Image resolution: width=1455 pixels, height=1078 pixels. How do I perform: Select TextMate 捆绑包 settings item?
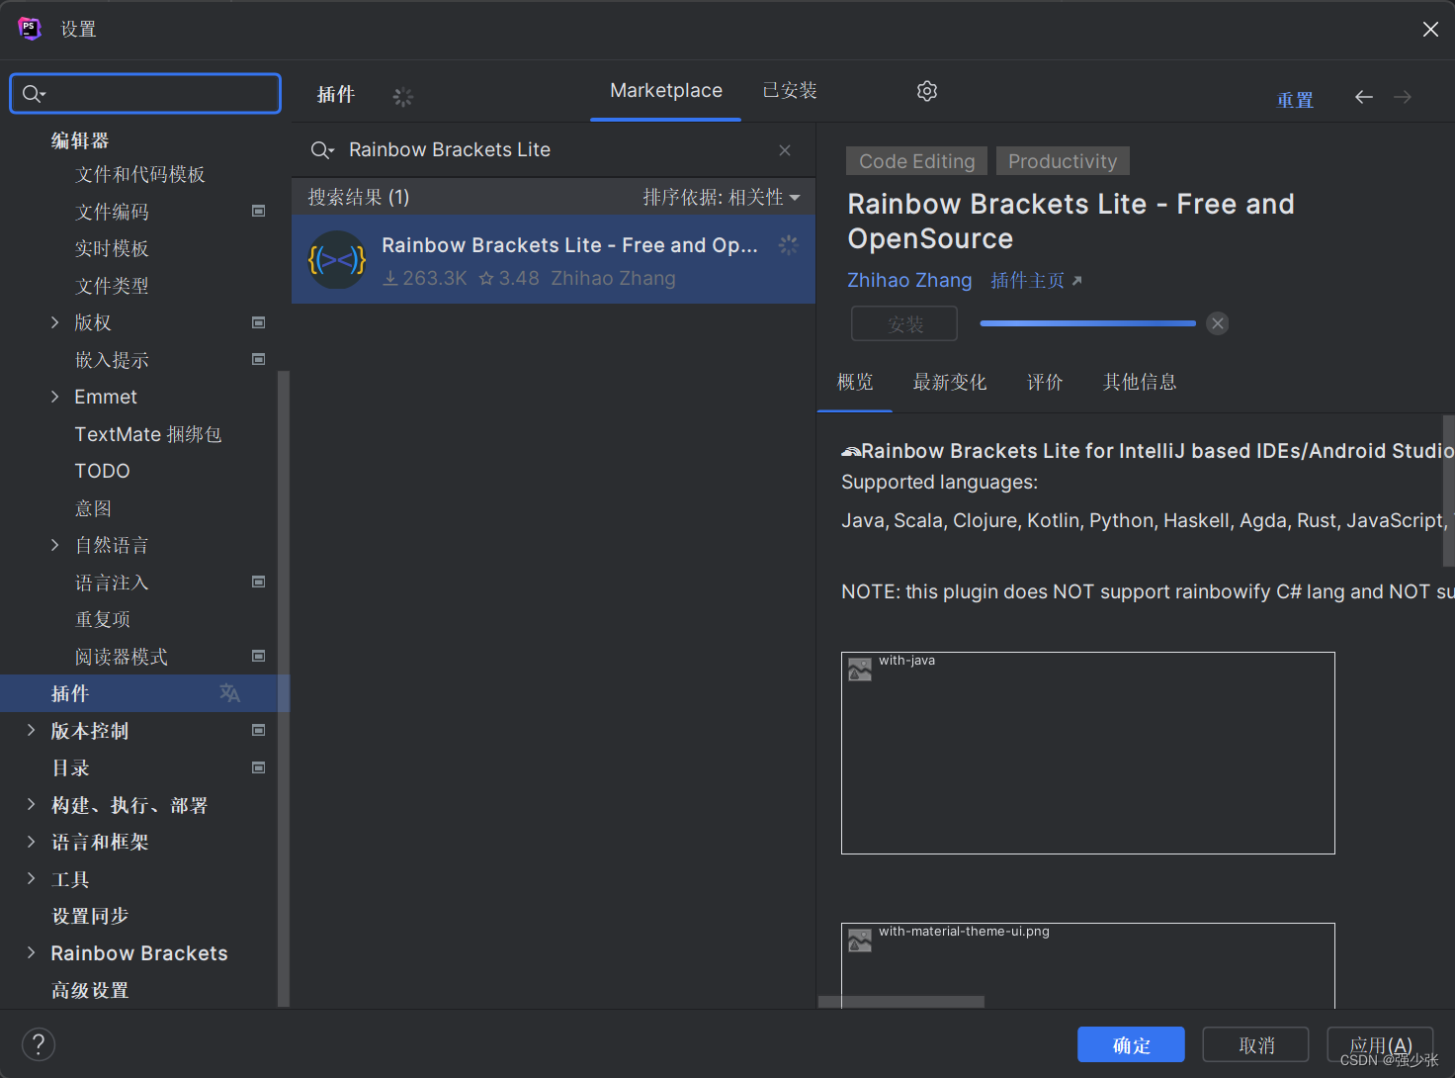pyautogui.click(x=148, y=434)
